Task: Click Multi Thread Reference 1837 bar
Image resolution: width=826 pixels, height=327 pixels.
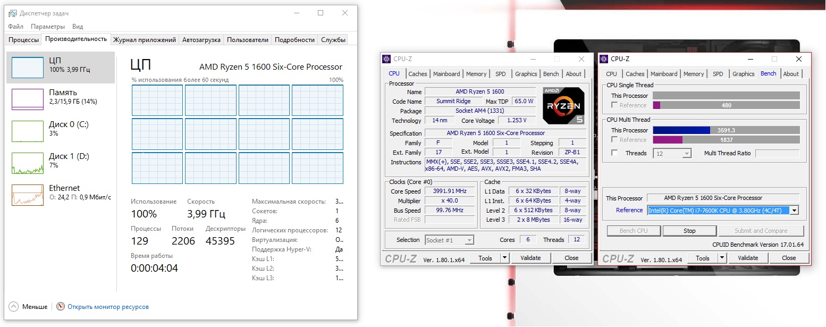Action: pos(726,140)
